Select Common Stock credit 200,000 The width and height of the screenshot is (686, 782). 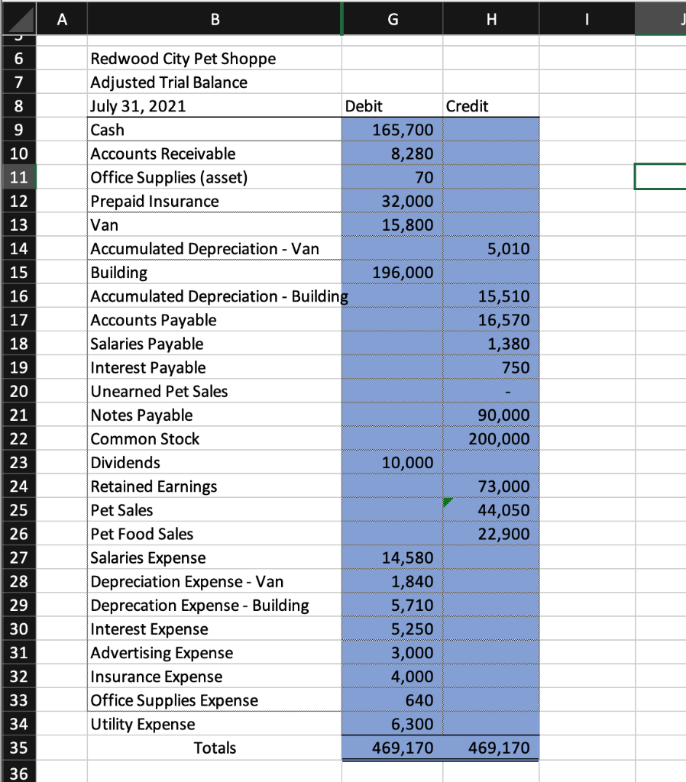coord(491,439)
